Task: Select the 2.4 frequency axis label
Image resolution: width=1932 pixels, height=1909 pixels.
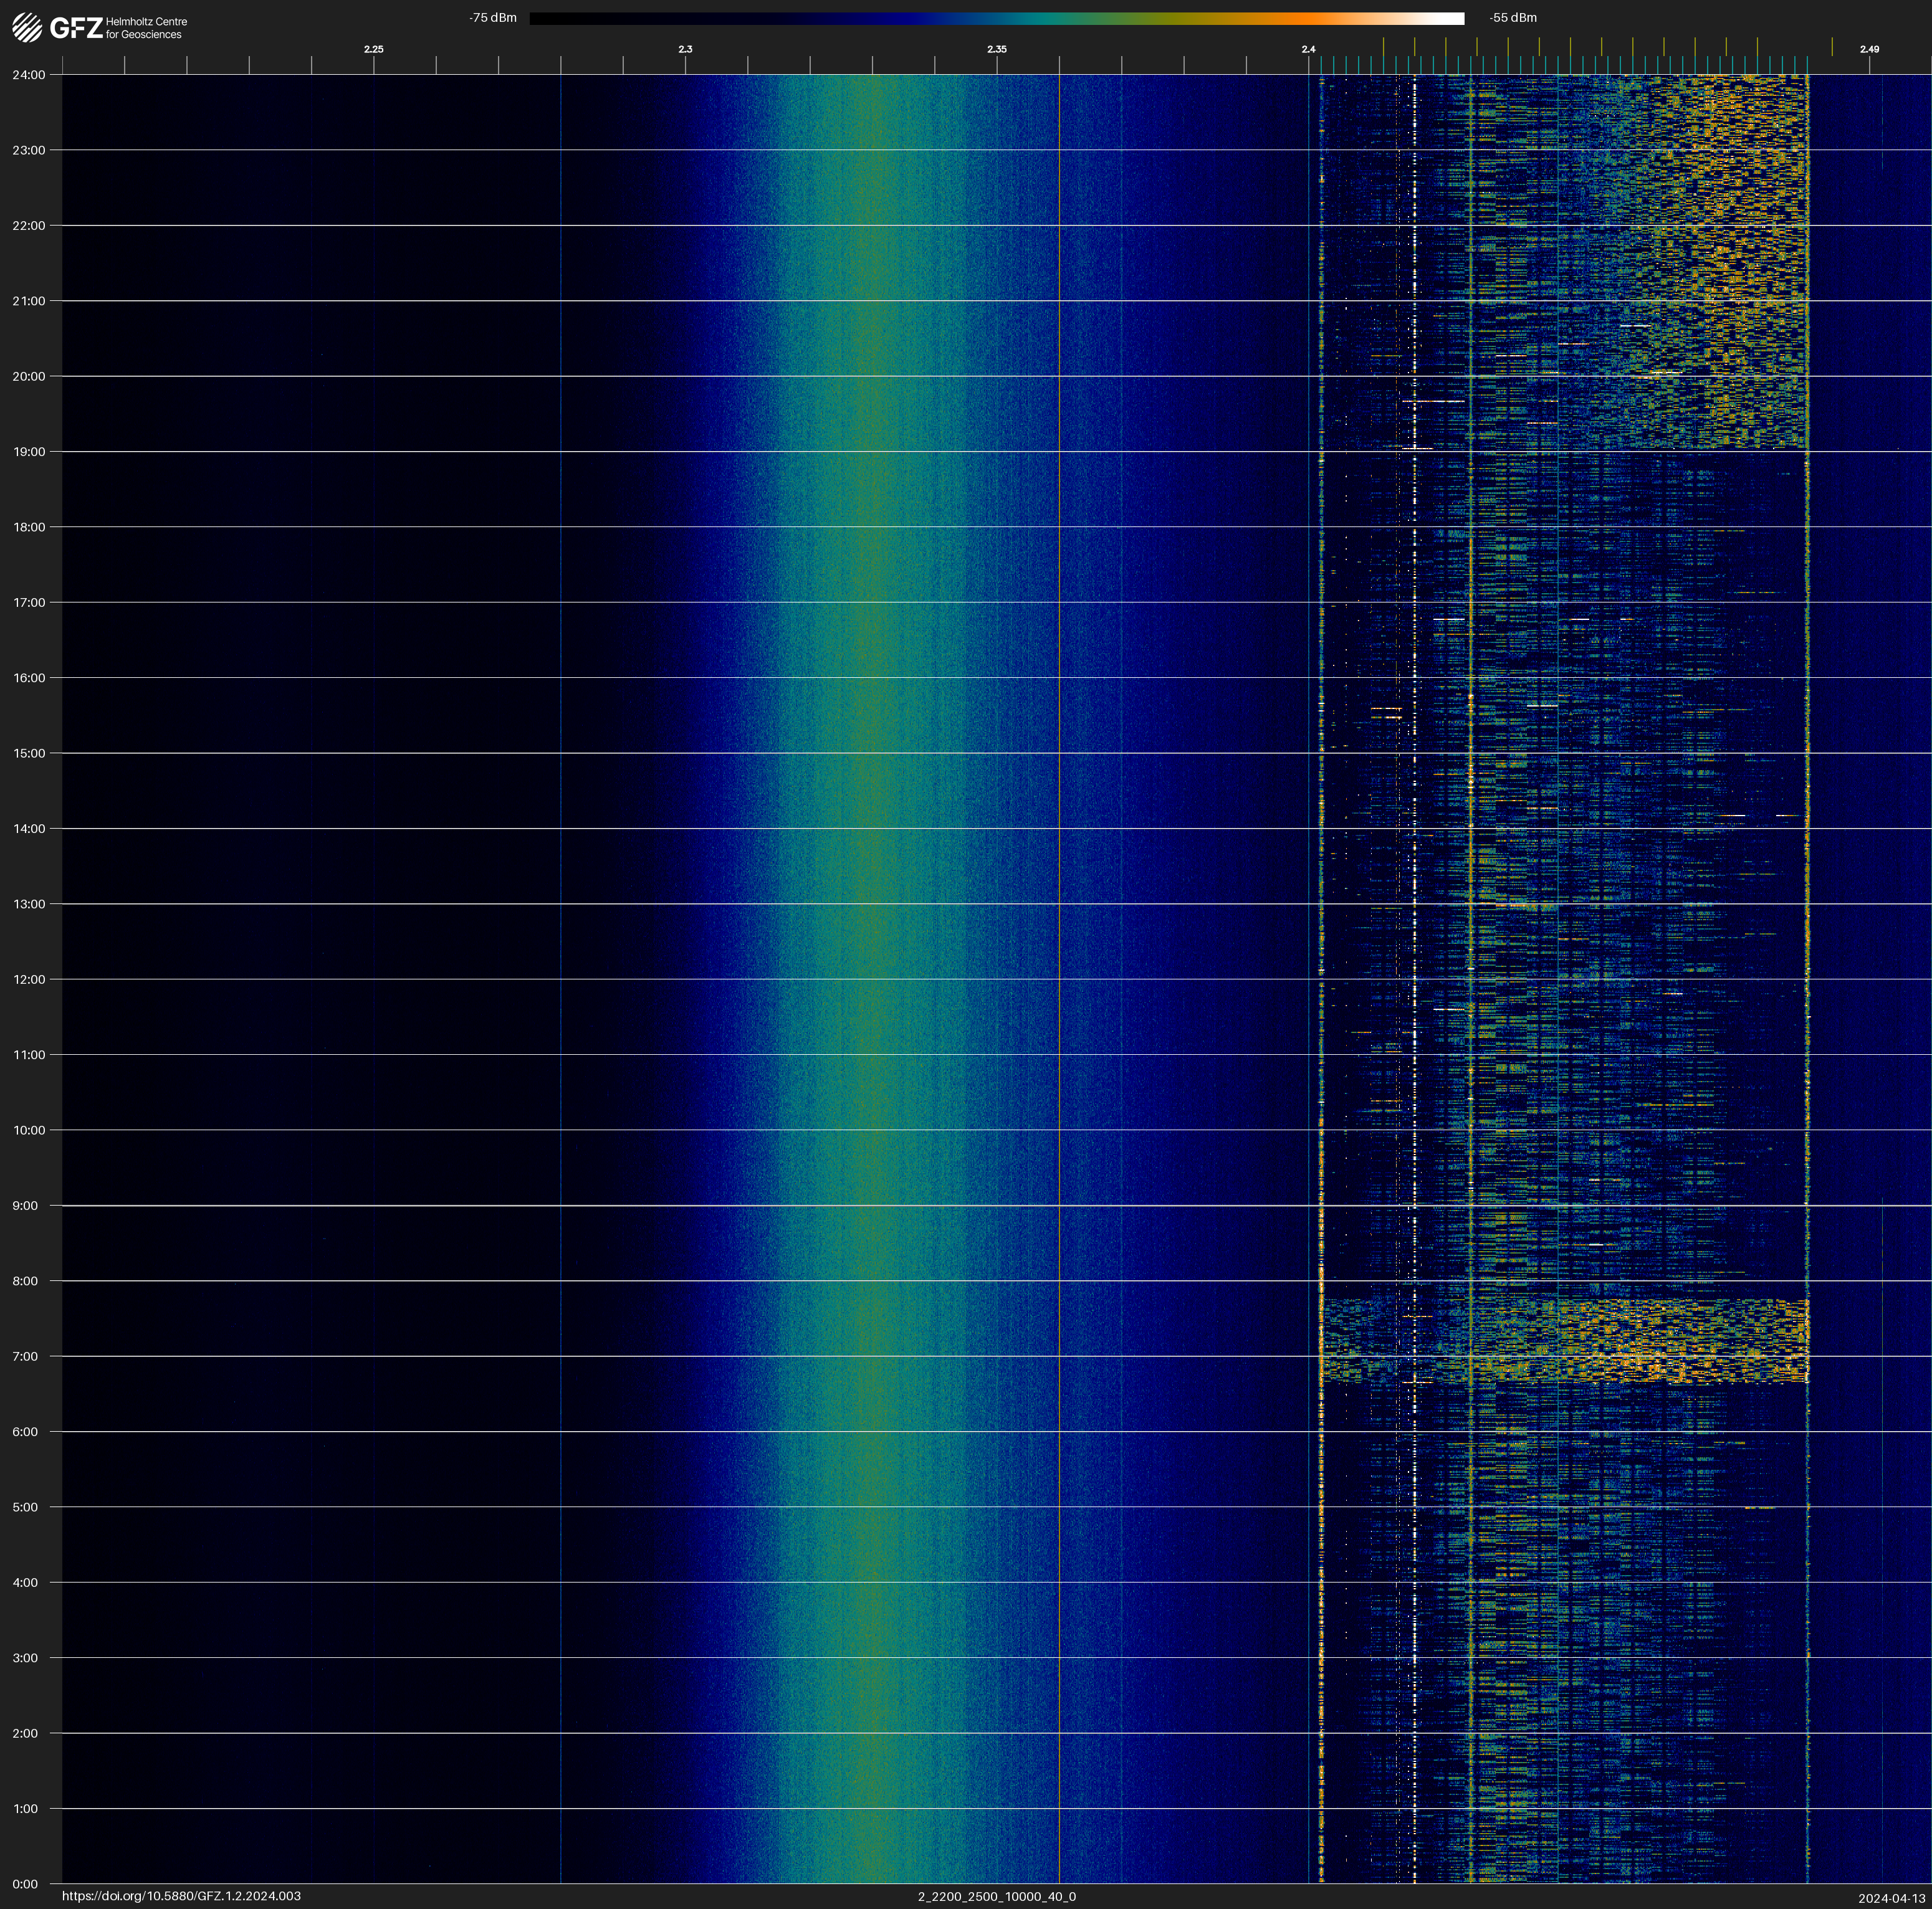Action: point(1308,49)
